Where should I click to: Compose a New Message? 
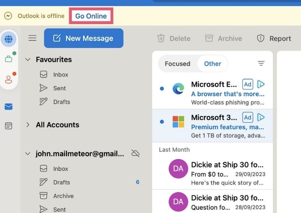(84, 38)
